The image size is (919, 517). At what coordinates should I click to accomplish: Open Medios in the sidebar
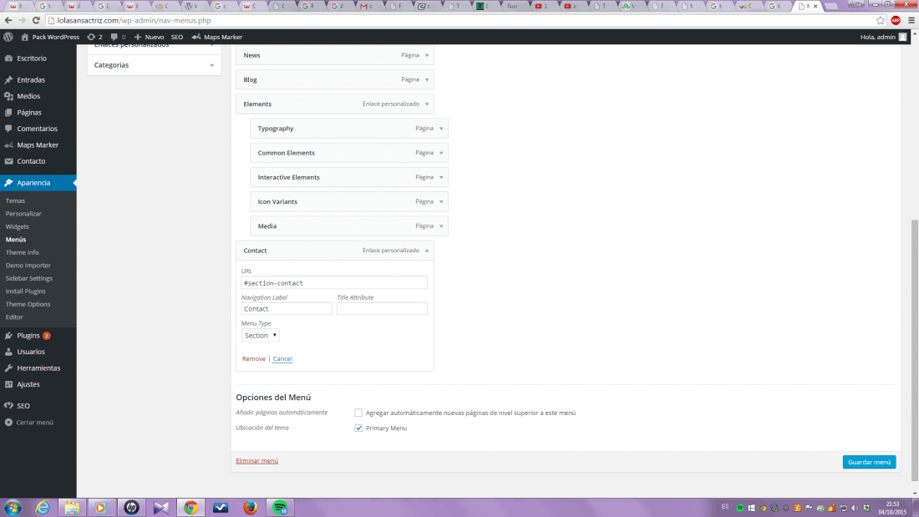pos(28,96)
